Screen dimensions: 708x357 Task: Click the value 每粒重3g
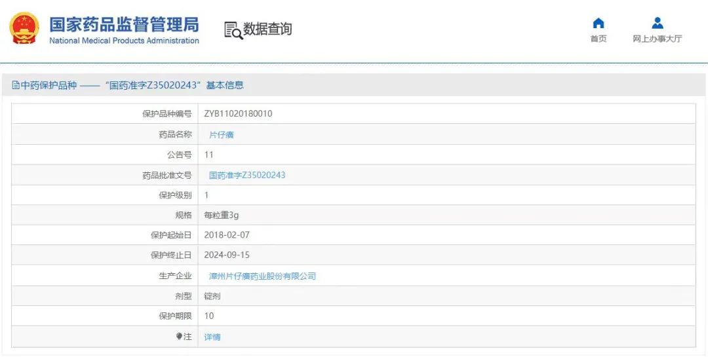coord(222,216)
